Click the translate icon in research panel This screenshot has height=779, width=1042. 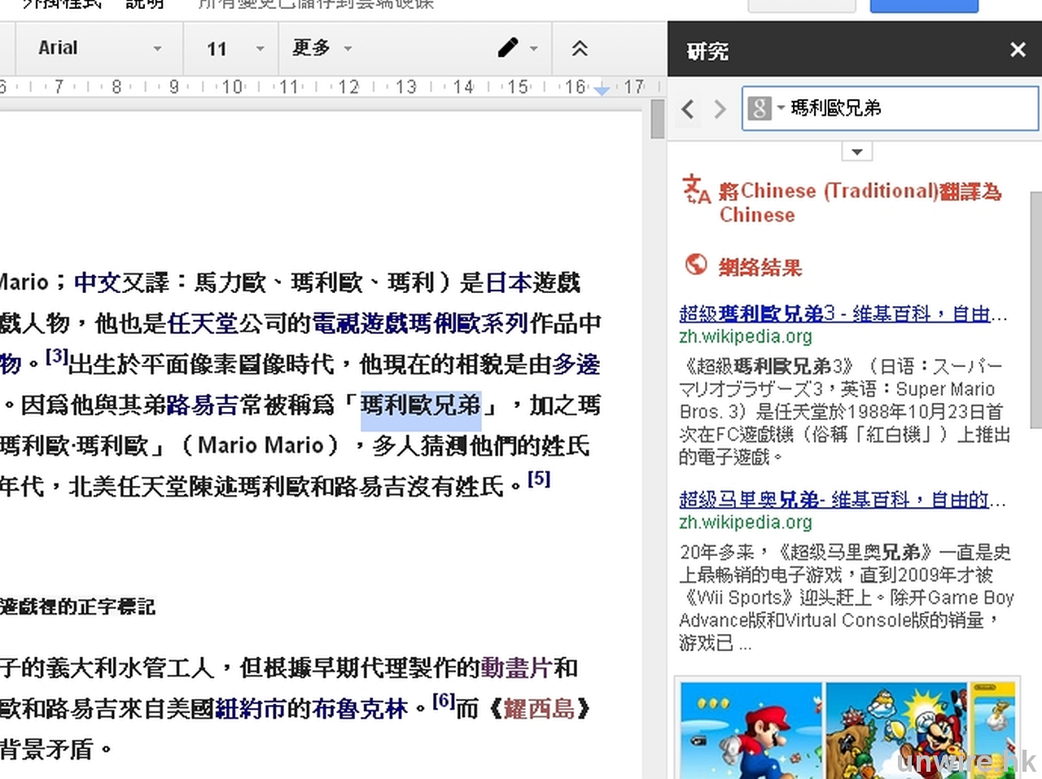(x=696, y=190)
